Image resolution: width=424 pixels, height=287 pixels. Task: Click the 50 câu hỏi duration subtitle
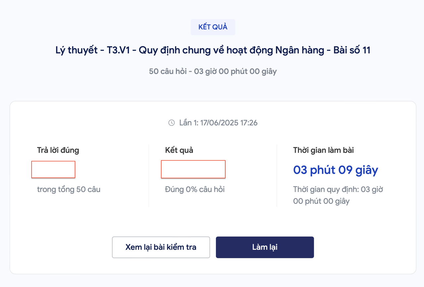tap(213, 71)
